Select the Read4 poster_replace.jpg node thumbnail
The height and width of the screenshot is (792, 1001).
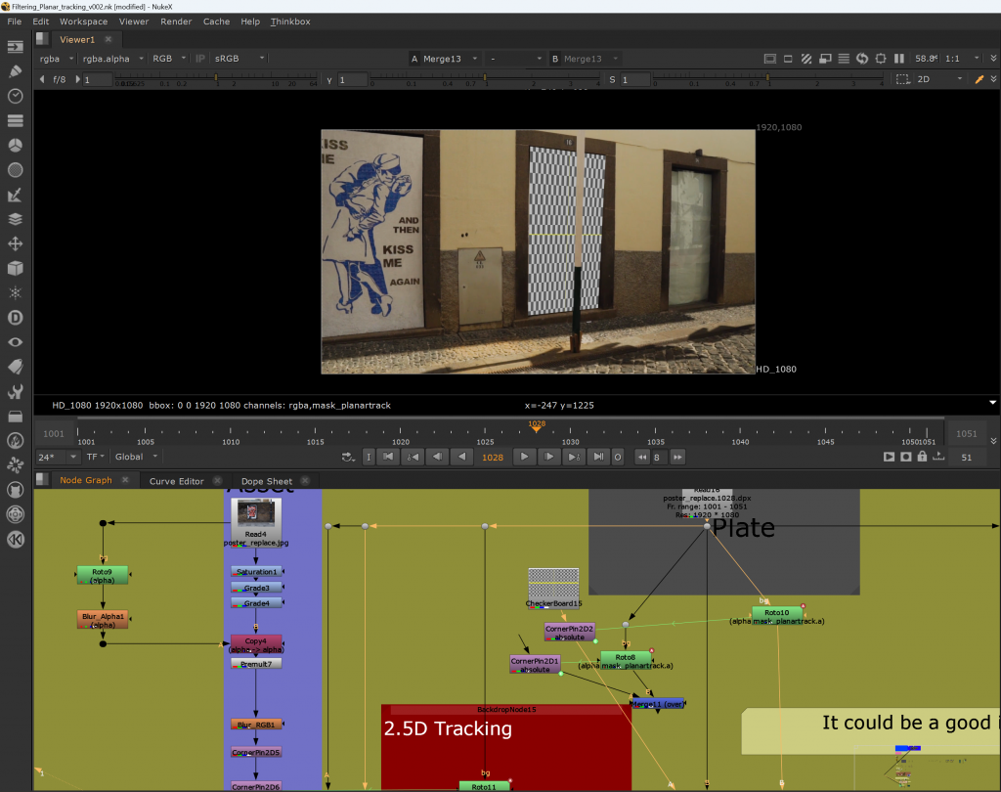[x=256, y=513]
